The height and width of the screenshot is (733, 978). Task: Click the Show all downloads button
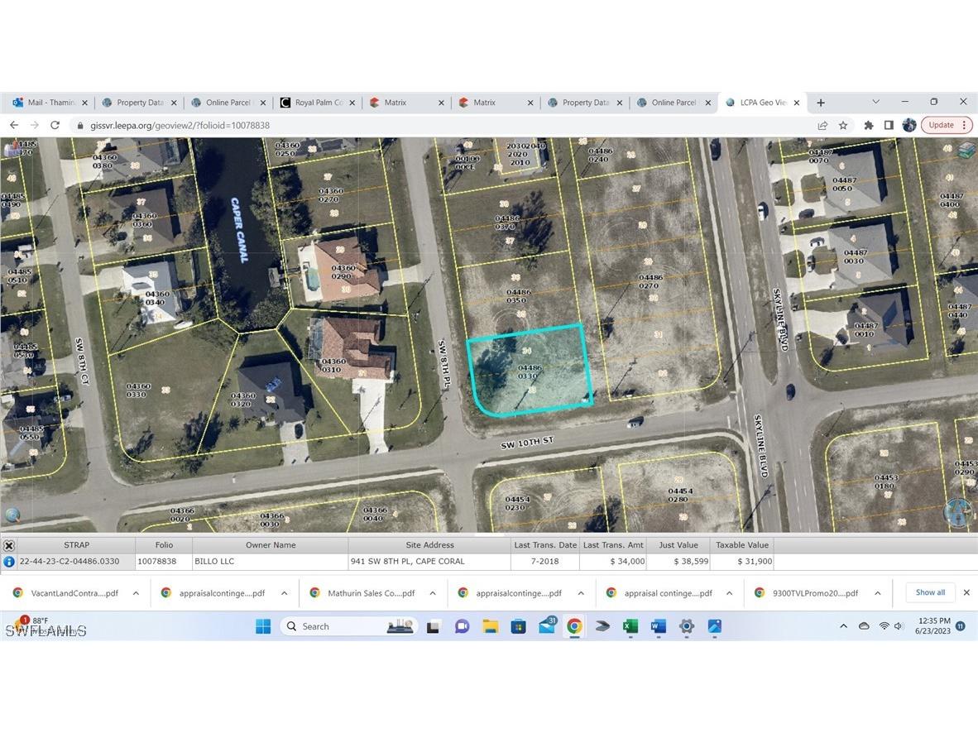click(929, 592)
